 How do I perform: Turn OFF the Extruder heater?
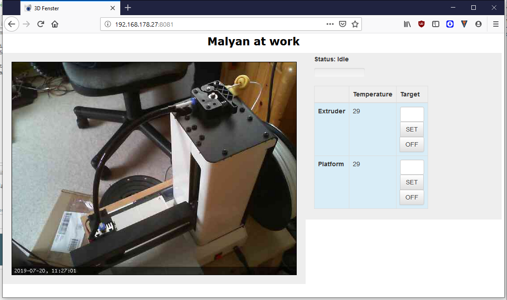click(412, 144)
